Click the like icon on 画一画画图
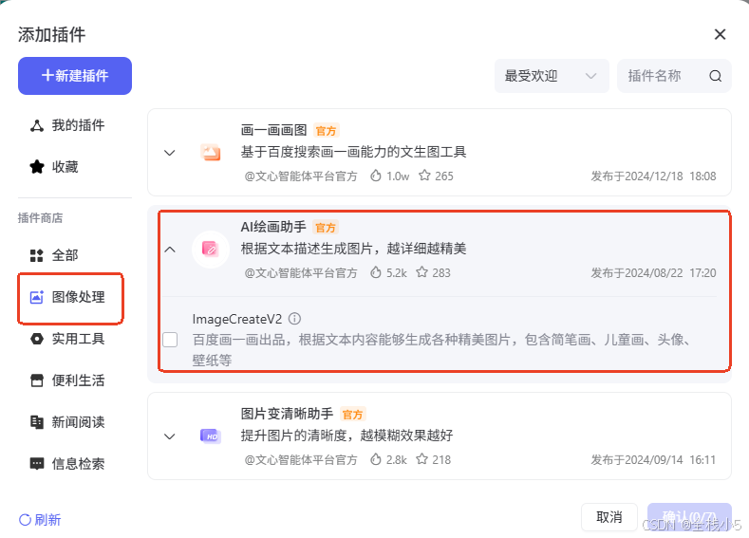Screen dimensions: 749x538 [376, 176]
